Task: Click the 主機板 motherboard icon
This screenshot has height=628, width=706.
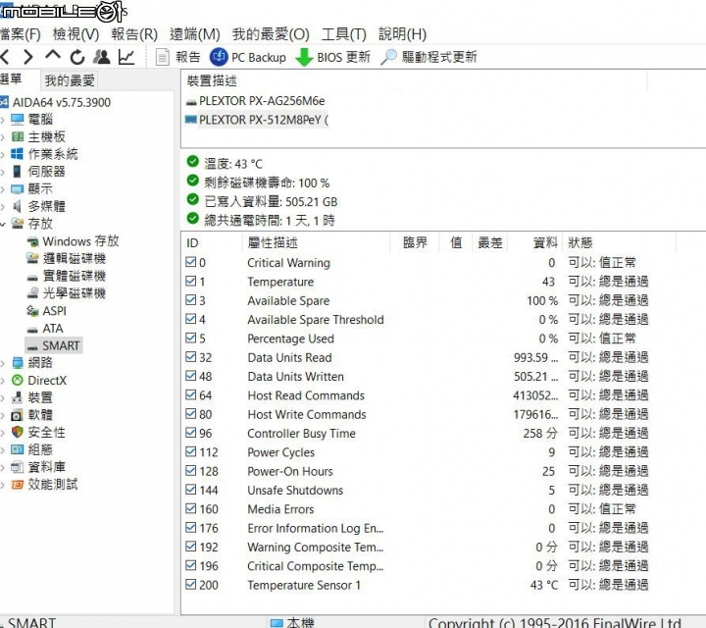Action: 17,136
